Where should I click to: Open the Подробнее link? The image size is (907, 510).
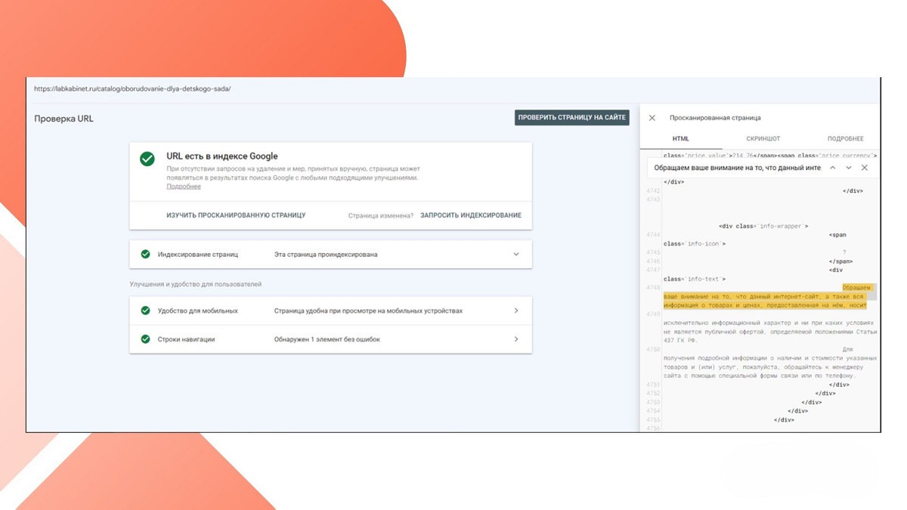pos(184,187)
